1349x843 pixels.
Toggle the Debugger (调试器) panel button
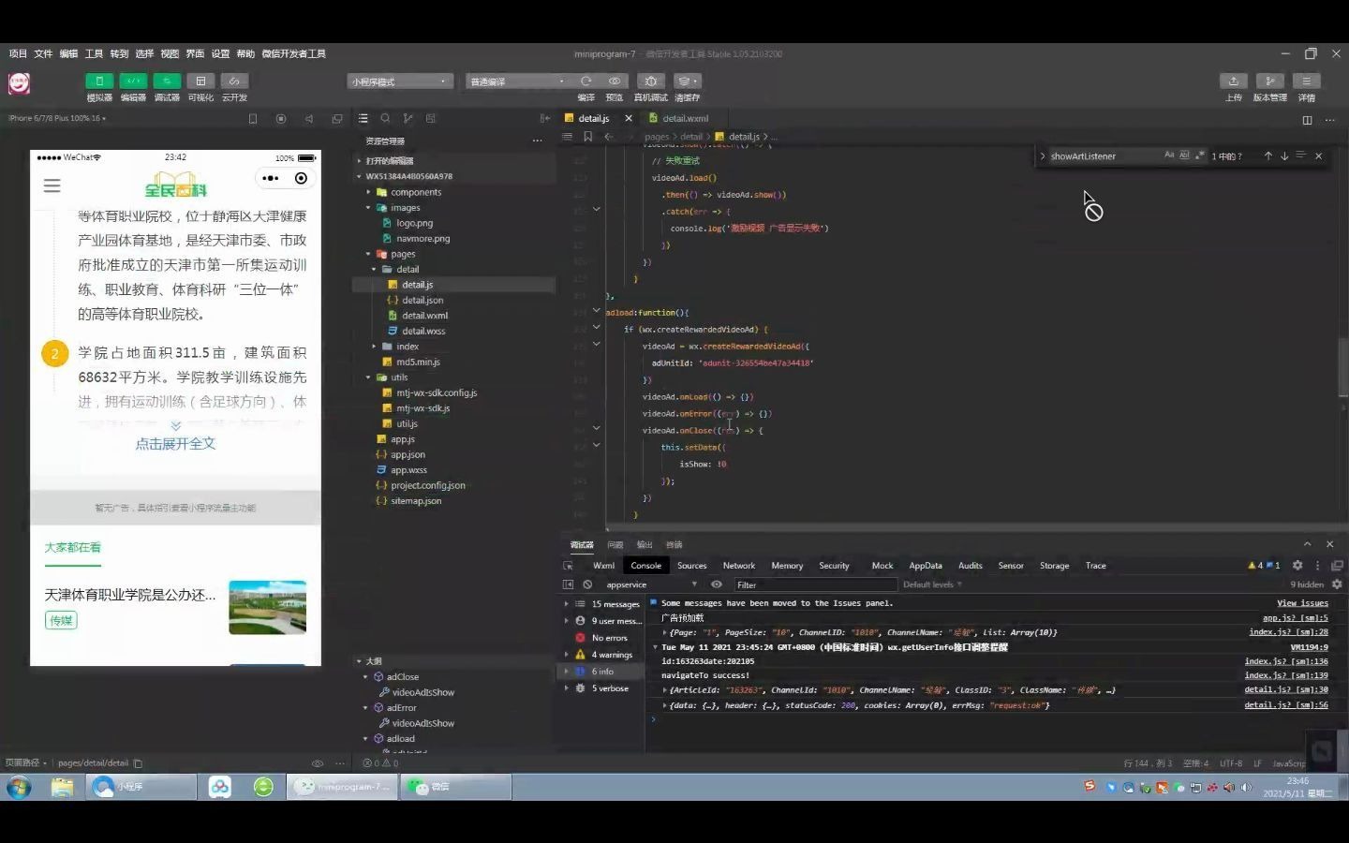point(167,81)
